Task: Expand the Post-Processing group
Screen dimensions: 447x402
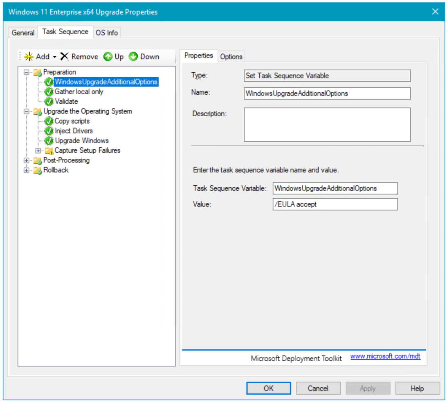Action: 27,160
